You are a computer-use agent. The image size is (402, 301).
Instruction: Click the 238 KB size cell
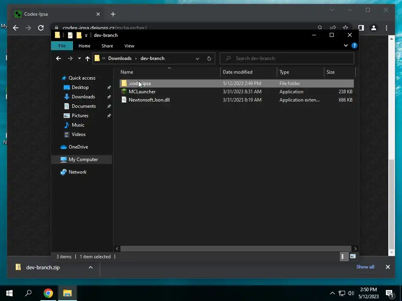tap(345, 92)
